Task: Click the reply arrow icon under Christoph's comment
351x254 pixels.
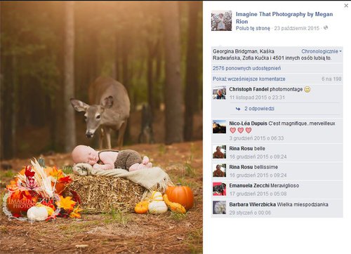Action: tap(238, 109)
